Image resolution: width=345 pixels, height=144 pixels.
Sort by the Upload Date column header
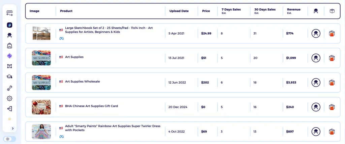(x=179, y=11)
